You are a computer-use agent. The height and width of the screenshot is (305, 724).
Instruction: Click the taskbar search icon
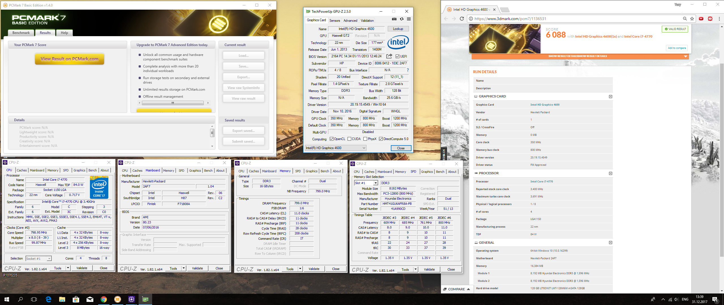pos(20,299)
